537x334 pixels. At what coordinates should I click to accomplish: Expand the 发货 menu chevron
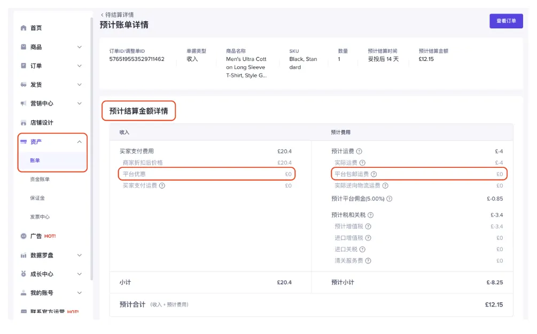(x=80, y=84)
